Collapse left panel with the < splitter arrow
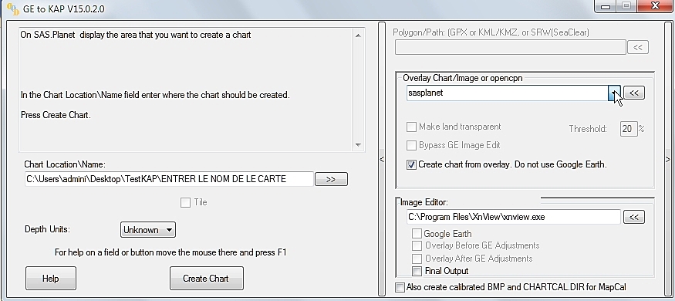Image resolution: width=675 pixels, height=301 pixels. pos(381,159)
